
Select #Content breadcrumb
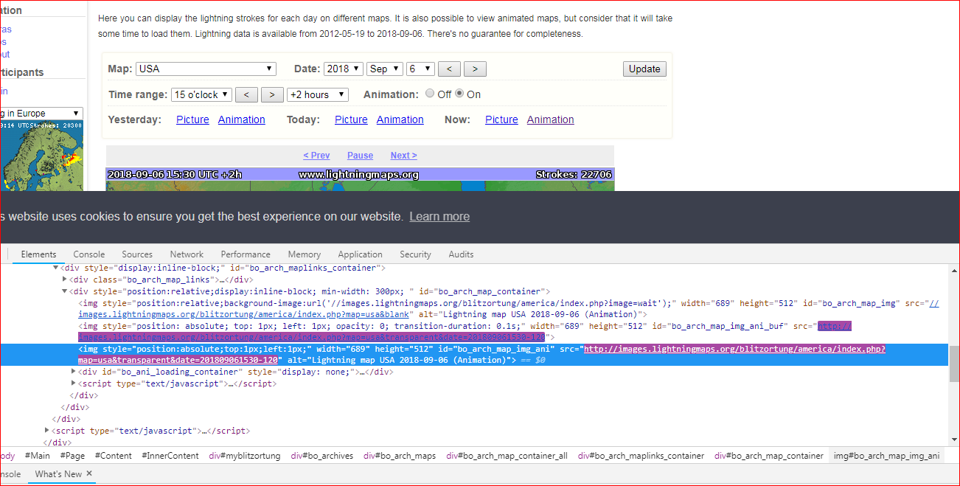point(114,456)
